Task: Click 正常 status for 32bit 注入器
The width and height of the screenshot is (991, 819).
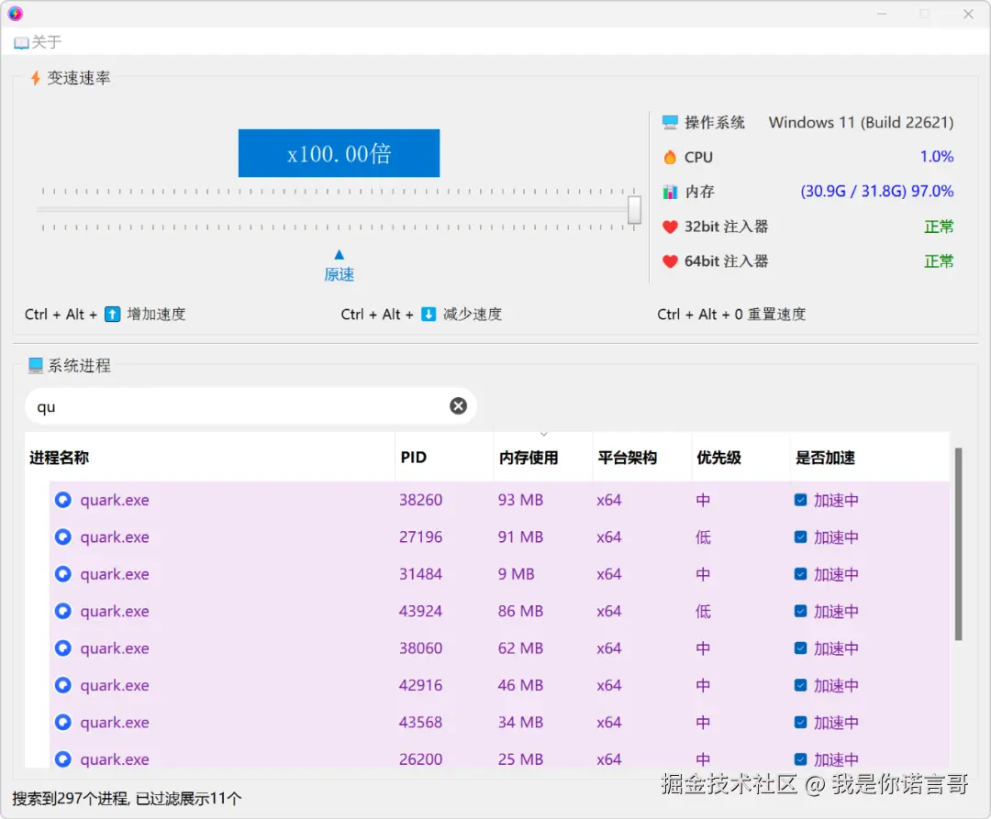Action: click(x=939, y=227)
